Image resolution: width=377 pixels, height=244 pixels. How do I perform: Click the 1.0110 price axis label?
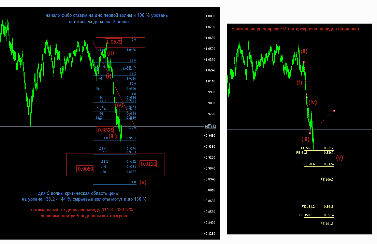[211, 81]
